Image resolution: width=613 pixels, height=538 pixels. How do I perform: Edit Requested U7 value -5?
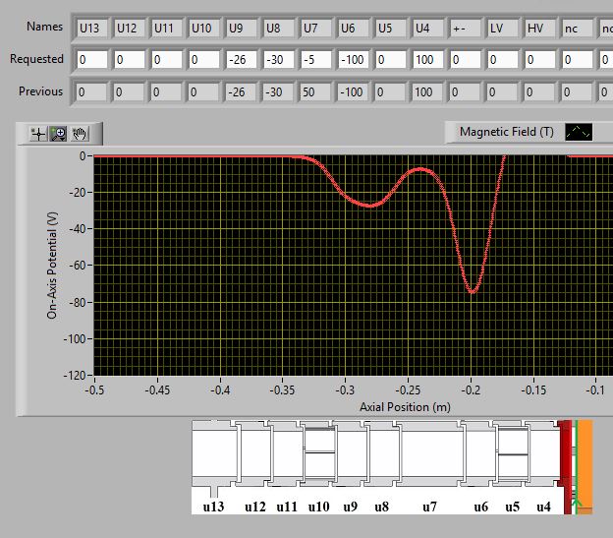point(316,59)
